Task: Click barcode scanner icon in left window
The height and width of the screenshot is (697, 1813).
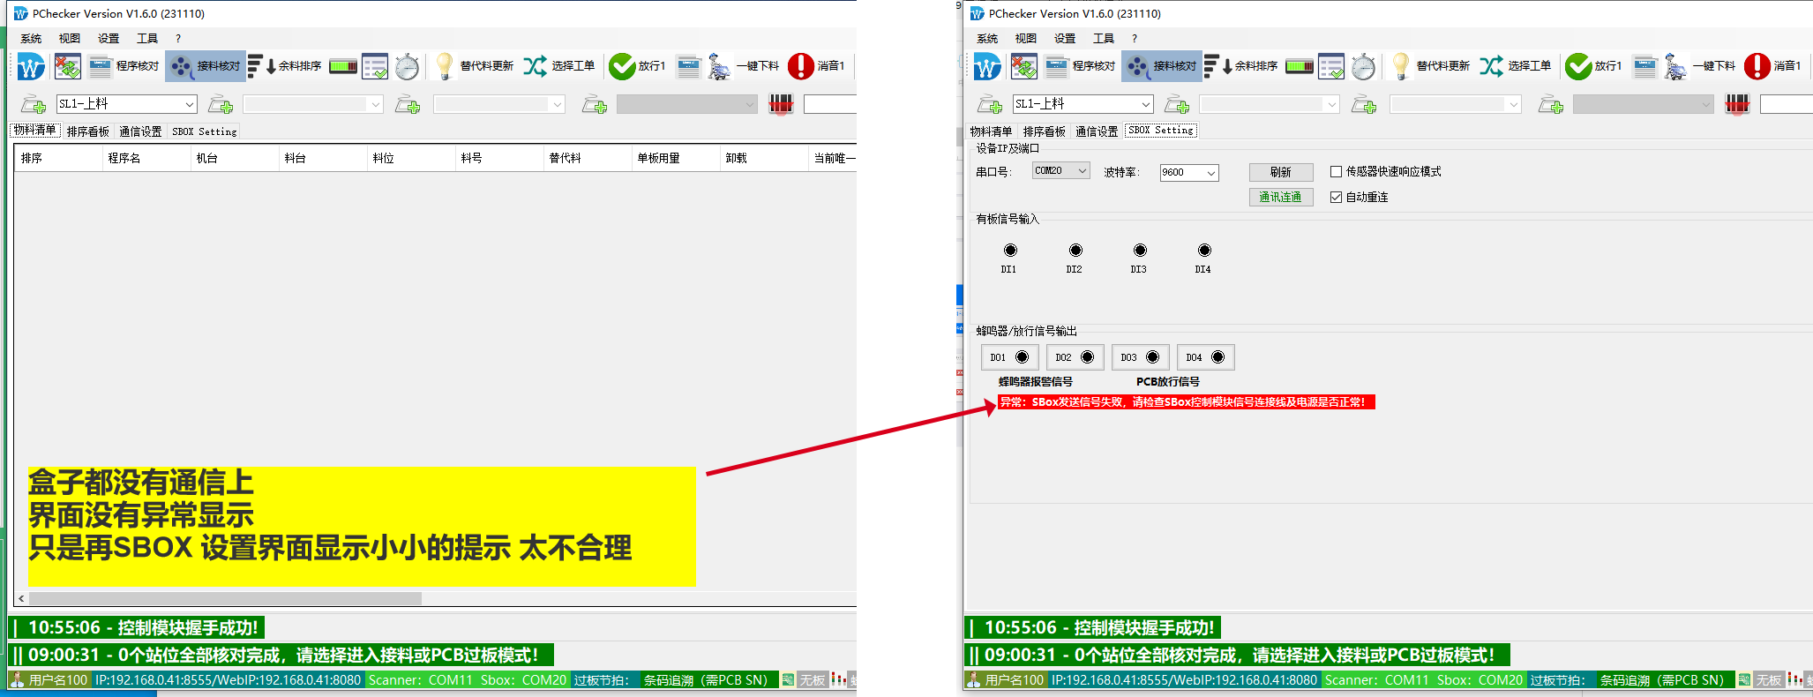Action: (781, 105)
